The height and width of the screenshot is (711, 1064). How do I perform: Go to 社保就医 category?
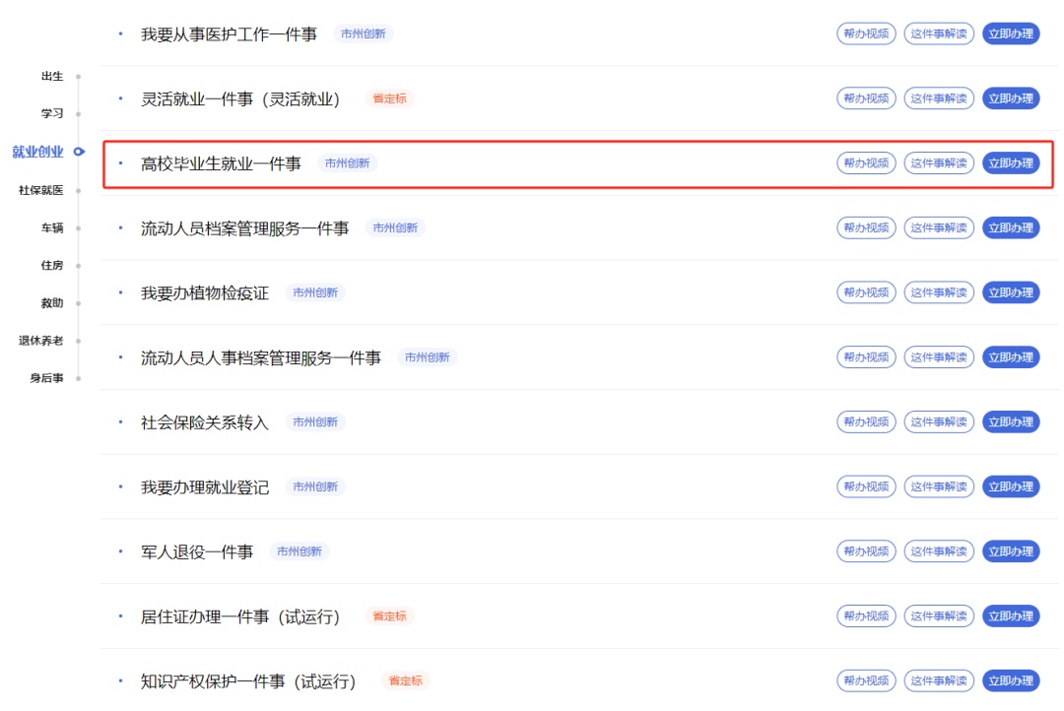click(40, 190)
